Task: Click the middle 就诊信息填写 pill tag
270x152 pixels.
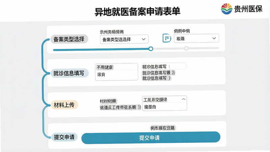Action: pyautogui.click(x=158, y=73)
